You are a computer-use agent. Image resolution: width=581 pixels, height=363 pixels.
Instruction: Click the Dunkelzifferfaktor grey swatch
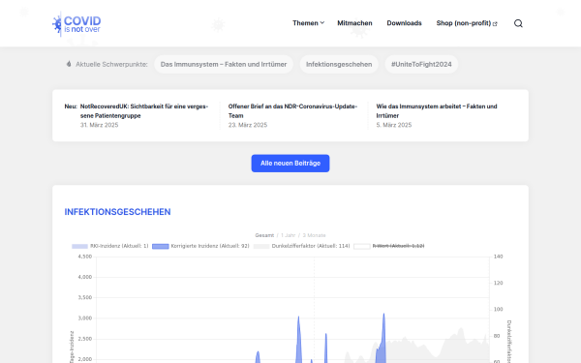(261, 246)
